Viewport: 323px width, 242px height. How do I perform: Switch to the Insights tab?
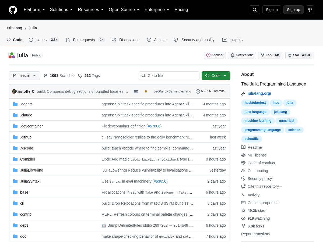[232, 40]
